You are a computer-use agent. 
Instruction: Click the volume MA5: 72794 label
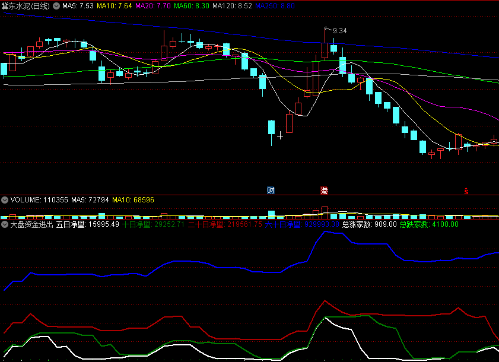click(90, 200)
